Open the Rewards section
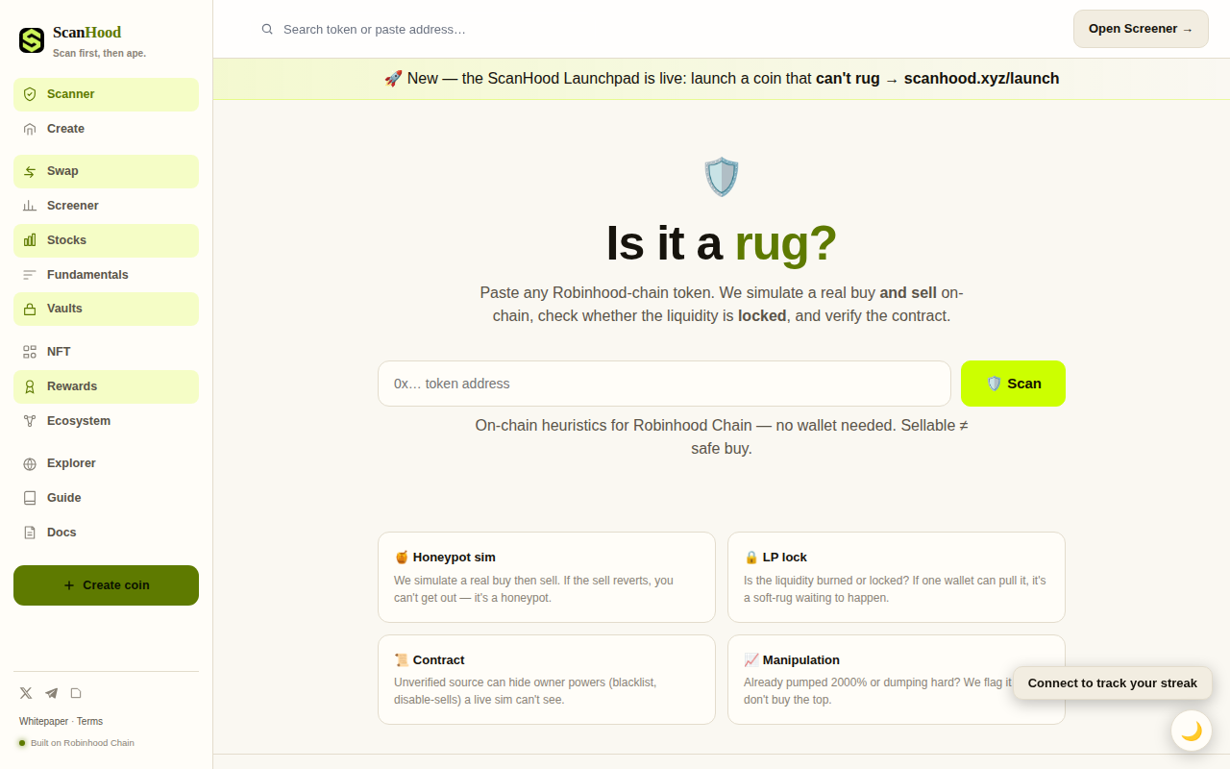The width and height of the screenshot is (1230, 769). point(106,386)
